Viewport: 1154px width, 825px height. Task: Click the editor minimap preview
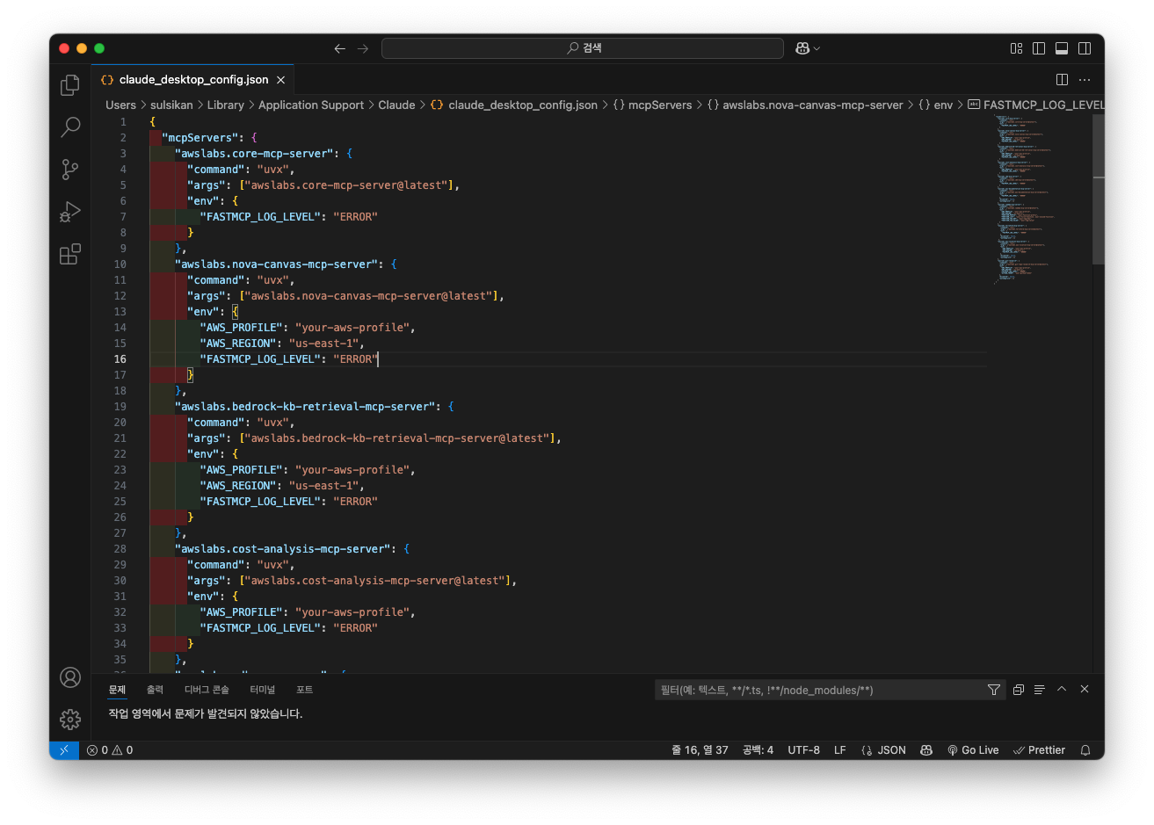(1025, 198)
